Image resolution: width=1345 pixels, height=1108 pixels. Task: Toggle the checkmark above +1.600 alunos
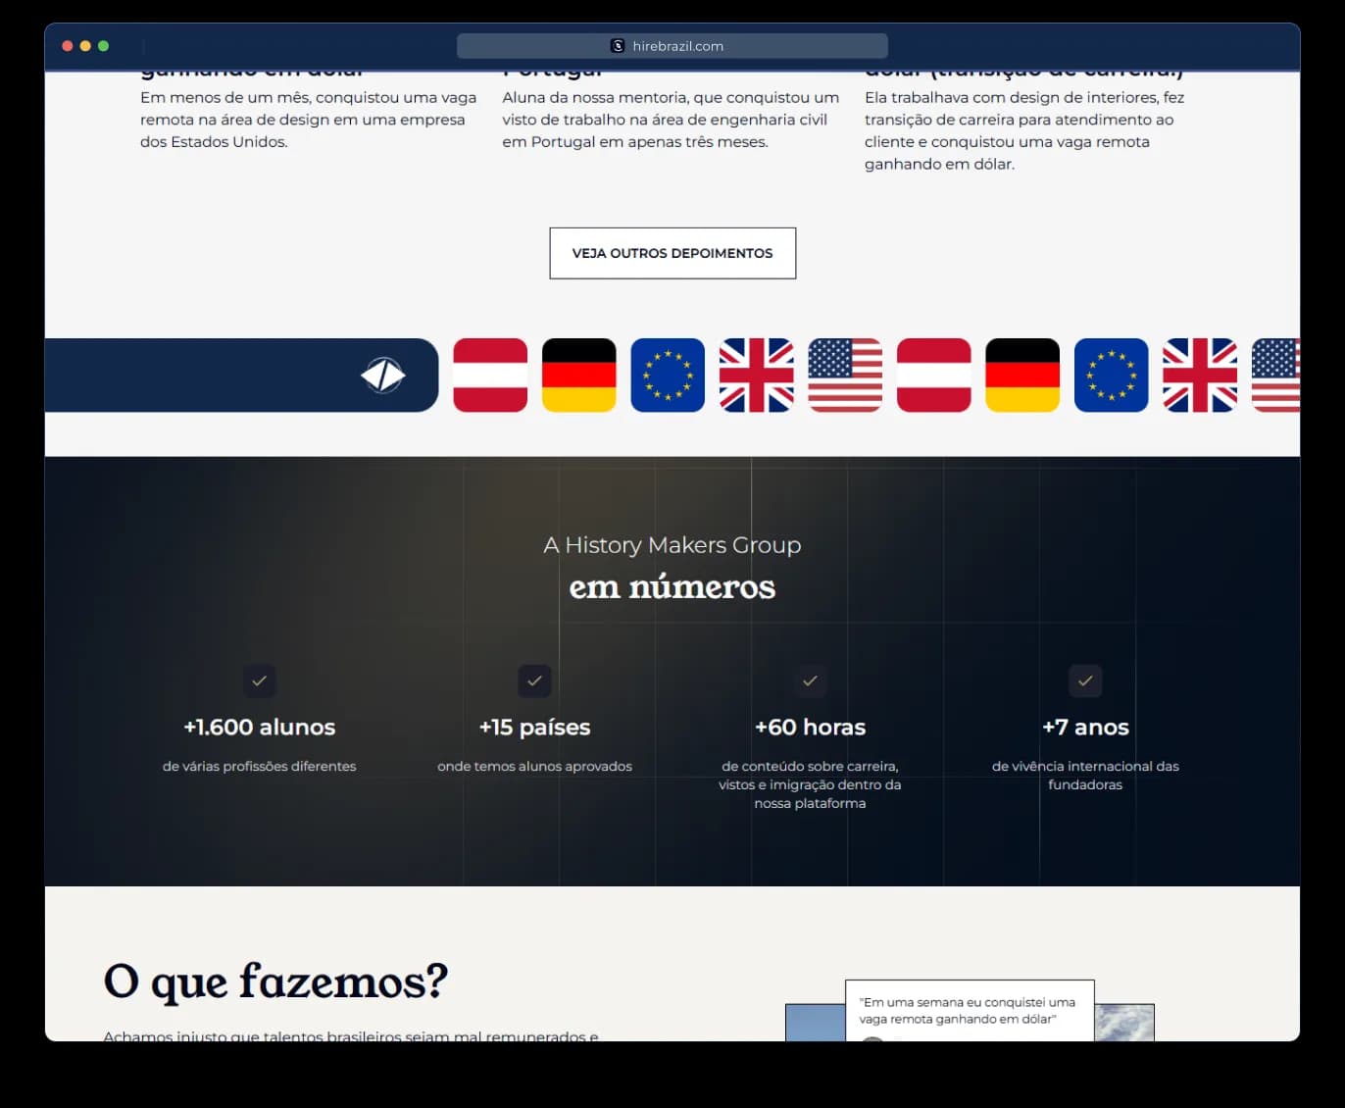point(259,680)
